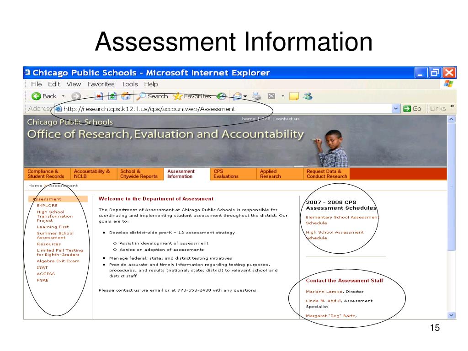Click the yellow note toolbar icon
This screenshot has height=351, width=468.
click(x=294, y=96)
